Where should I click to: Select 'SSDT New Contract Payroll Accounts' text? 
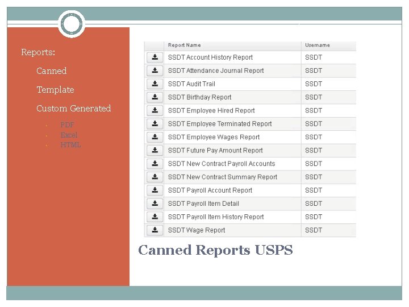222,164
